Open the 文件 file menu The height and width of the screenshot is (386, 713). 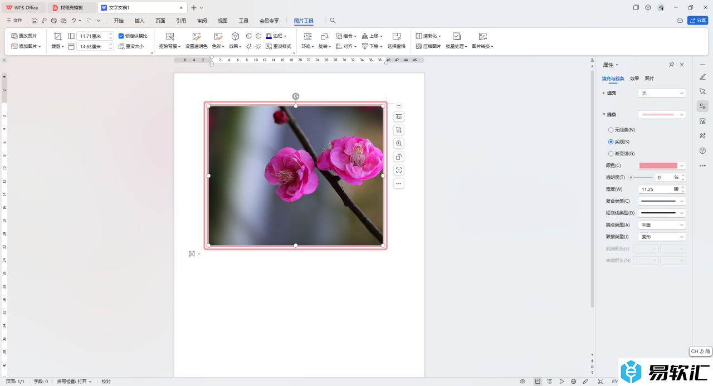click(x=14, y=21)
